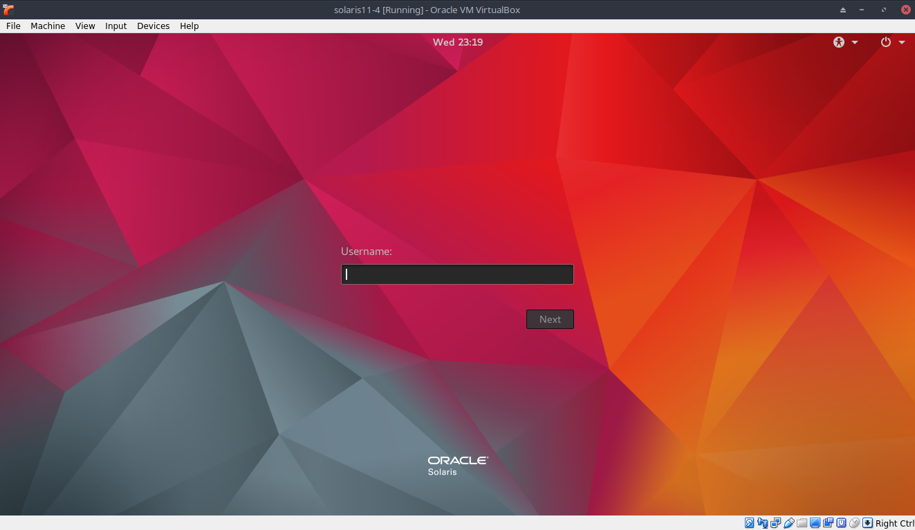
Task: Click the overlapping-screens recording status icon
Action: tap(828, 523)
